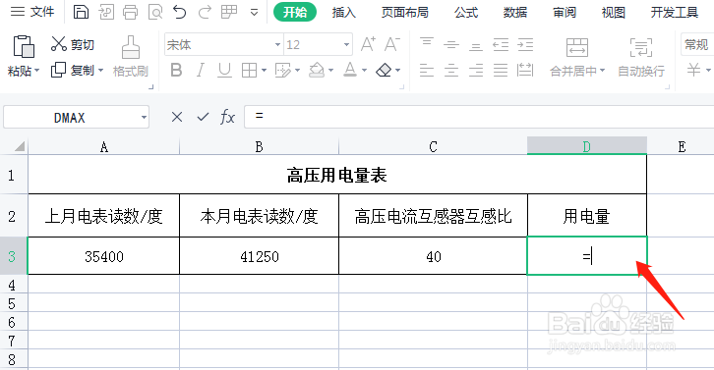Click the decrease indent icon
The image size is (714, 370).
[501, 44]
